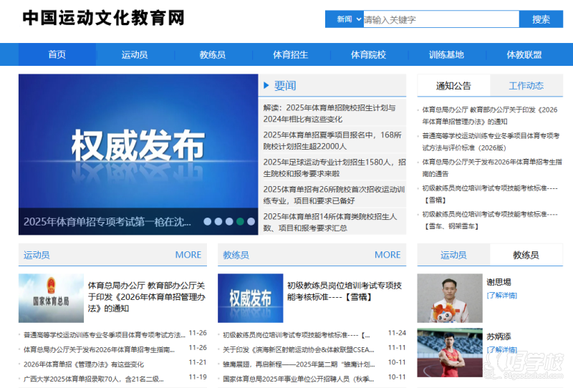Screen dimensions: 573x388
Task: Switch to the 工作动态 tab
Action: 526,86
